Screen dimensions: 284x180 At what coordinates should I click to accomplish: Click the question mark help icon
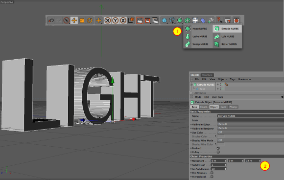(219, 20)
